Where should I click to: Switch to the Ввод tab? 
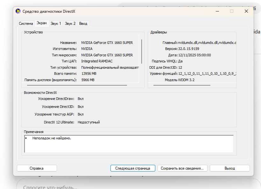83,24
